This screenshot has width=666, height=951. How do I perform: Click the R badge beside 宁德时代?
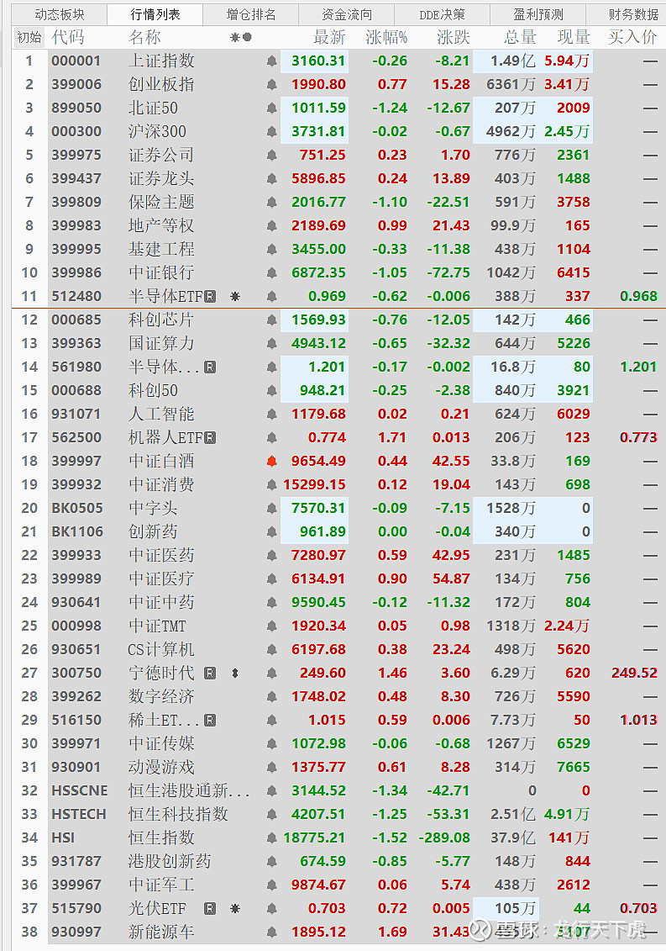pos(210,673)
